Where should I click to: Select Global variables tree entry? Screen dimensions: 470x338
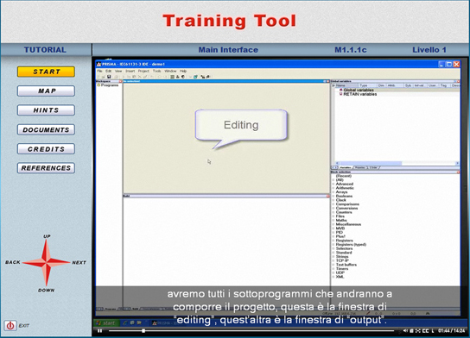359,90
